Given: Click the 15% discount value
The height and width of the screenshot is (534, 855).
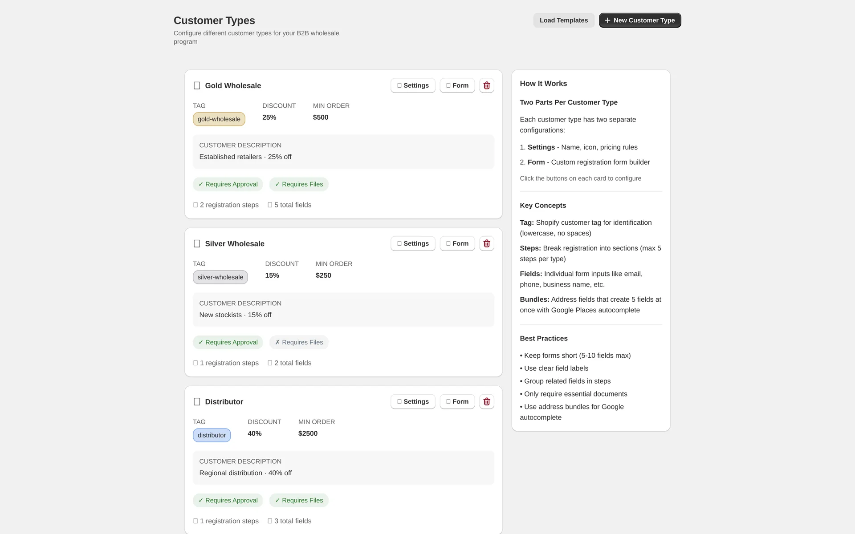Looking at the screenshot, I should click(272, 275).
